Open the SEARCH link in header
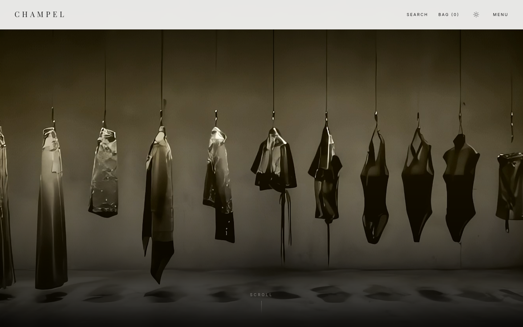523x327 pixels. point(417,15)
